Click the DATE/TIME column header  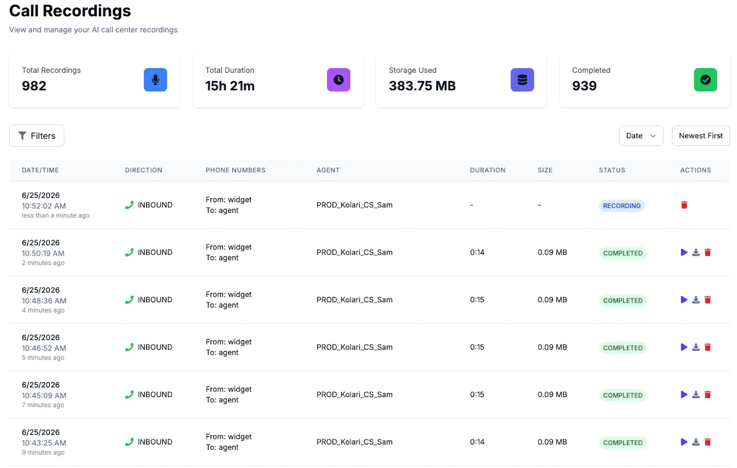click(41, 170)
